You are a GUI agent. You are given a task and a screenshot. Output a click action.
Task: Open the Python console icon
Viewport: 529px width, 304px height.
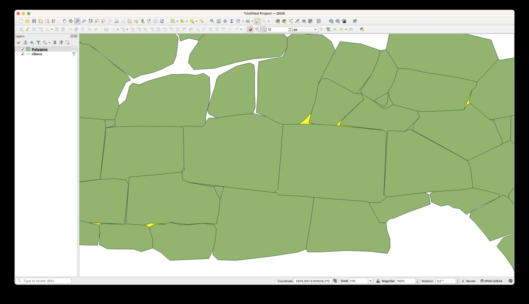pyautogui.click(x=362, y=29)
